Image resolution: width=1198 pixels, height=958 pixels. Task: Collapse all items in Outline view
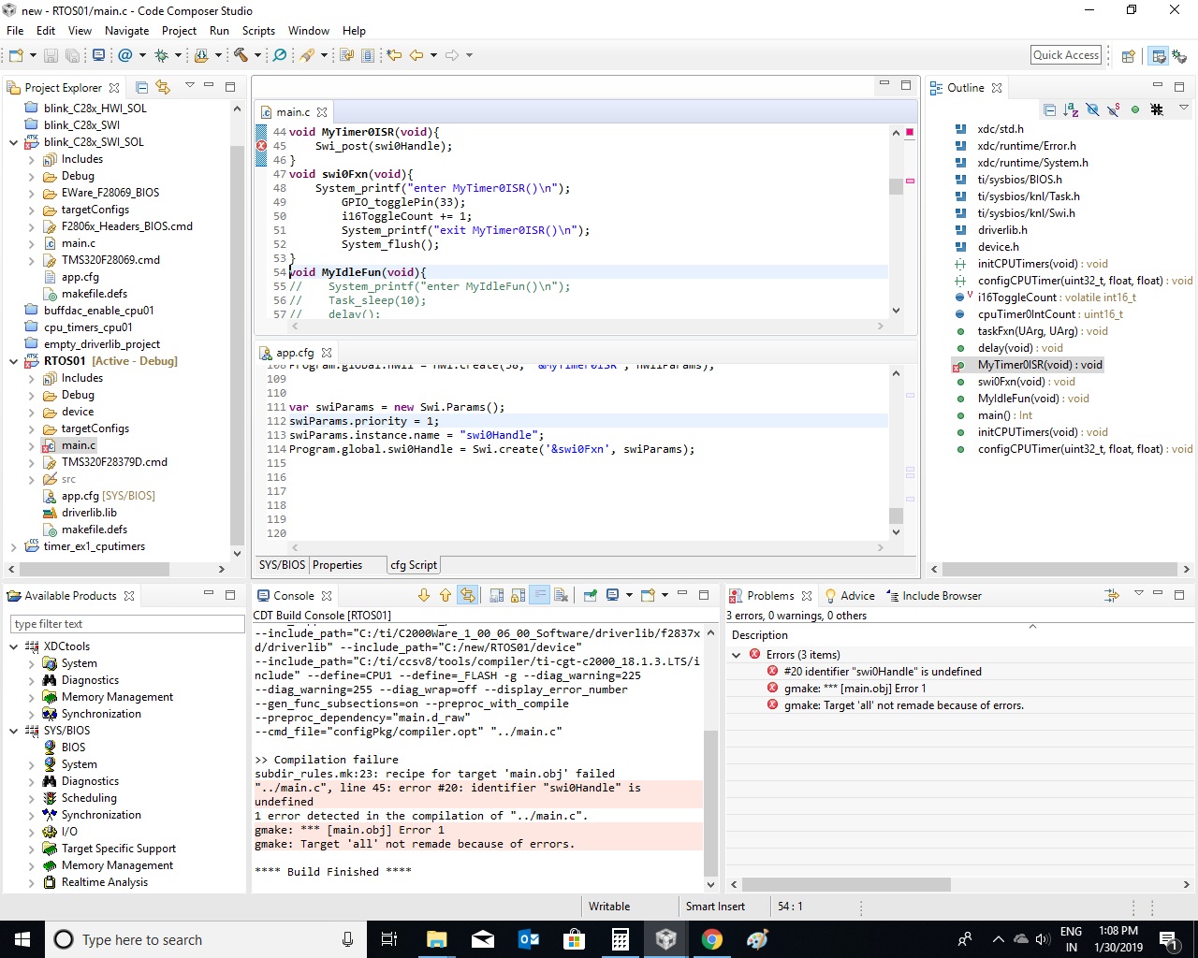point(1049,109)
